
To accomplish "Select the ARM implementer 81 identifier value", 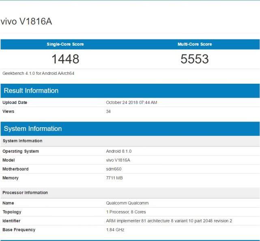I will tap(169, 221).
